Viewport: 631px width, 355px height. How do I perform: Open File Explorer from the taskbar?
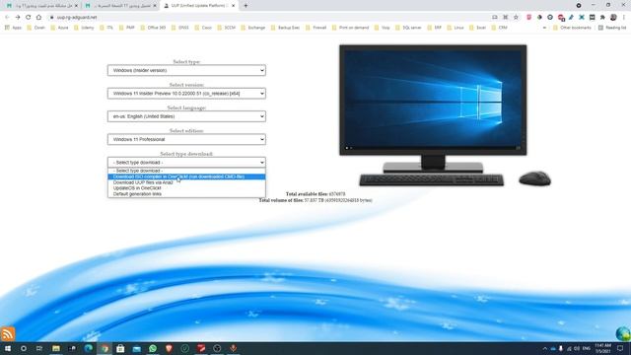pyautogui.click(x=56, y=348)
